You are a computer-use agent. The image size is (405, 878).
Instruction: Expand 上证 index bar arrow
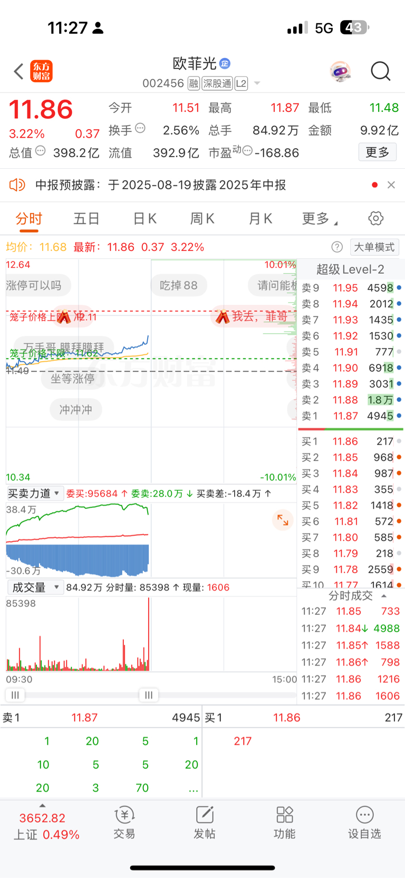tap(42, 805)
